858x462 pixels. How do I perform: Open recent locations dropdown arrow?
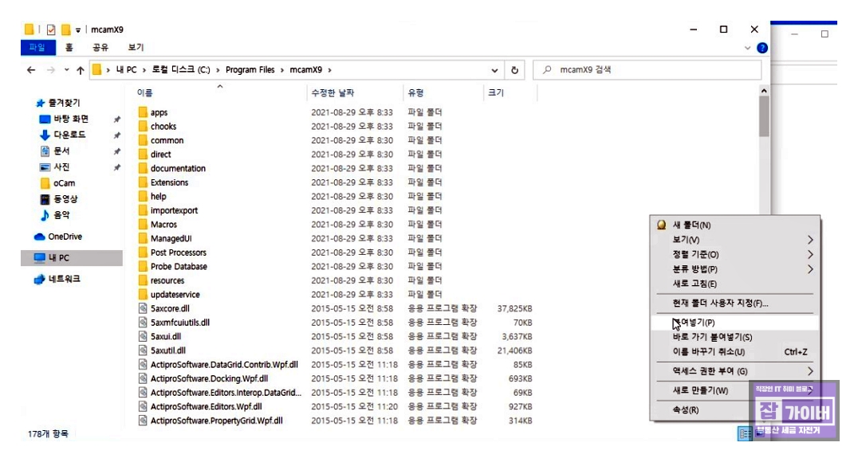click(66, 70)
